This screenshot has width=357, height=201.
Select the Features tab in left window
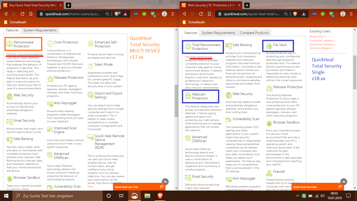(x=13, y=30)
